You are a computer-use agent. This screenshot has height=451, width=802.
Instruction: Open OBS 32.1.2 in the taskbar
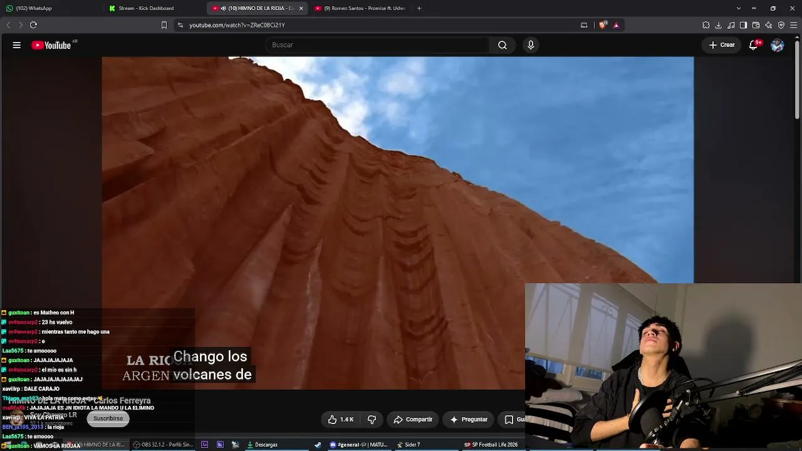(163, 445)
